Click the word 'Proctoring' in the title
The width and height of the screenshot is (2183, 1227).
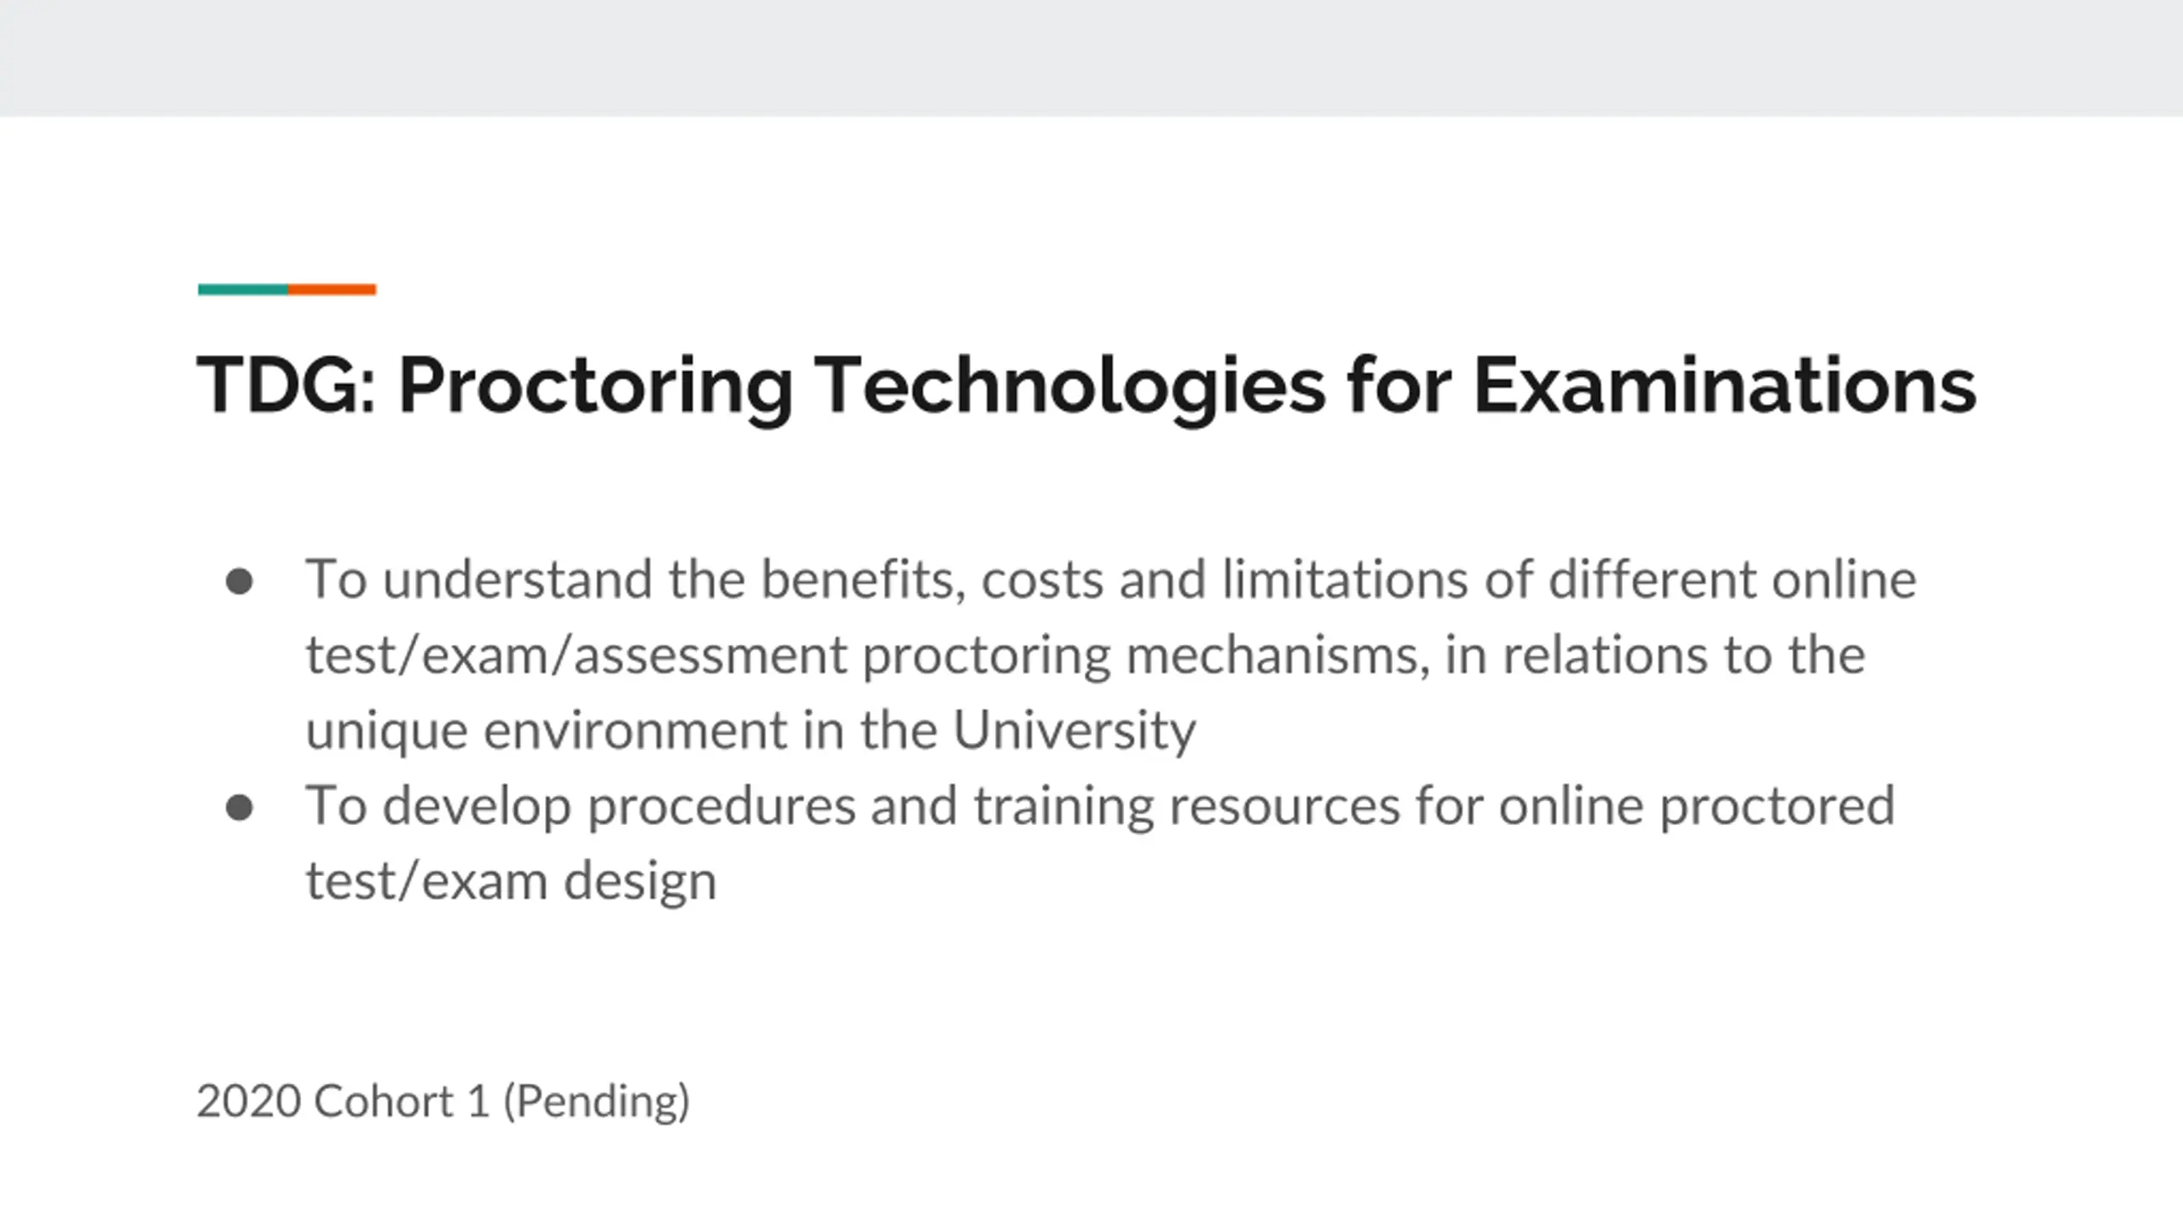pyautogui.click(x=595, y=386)
